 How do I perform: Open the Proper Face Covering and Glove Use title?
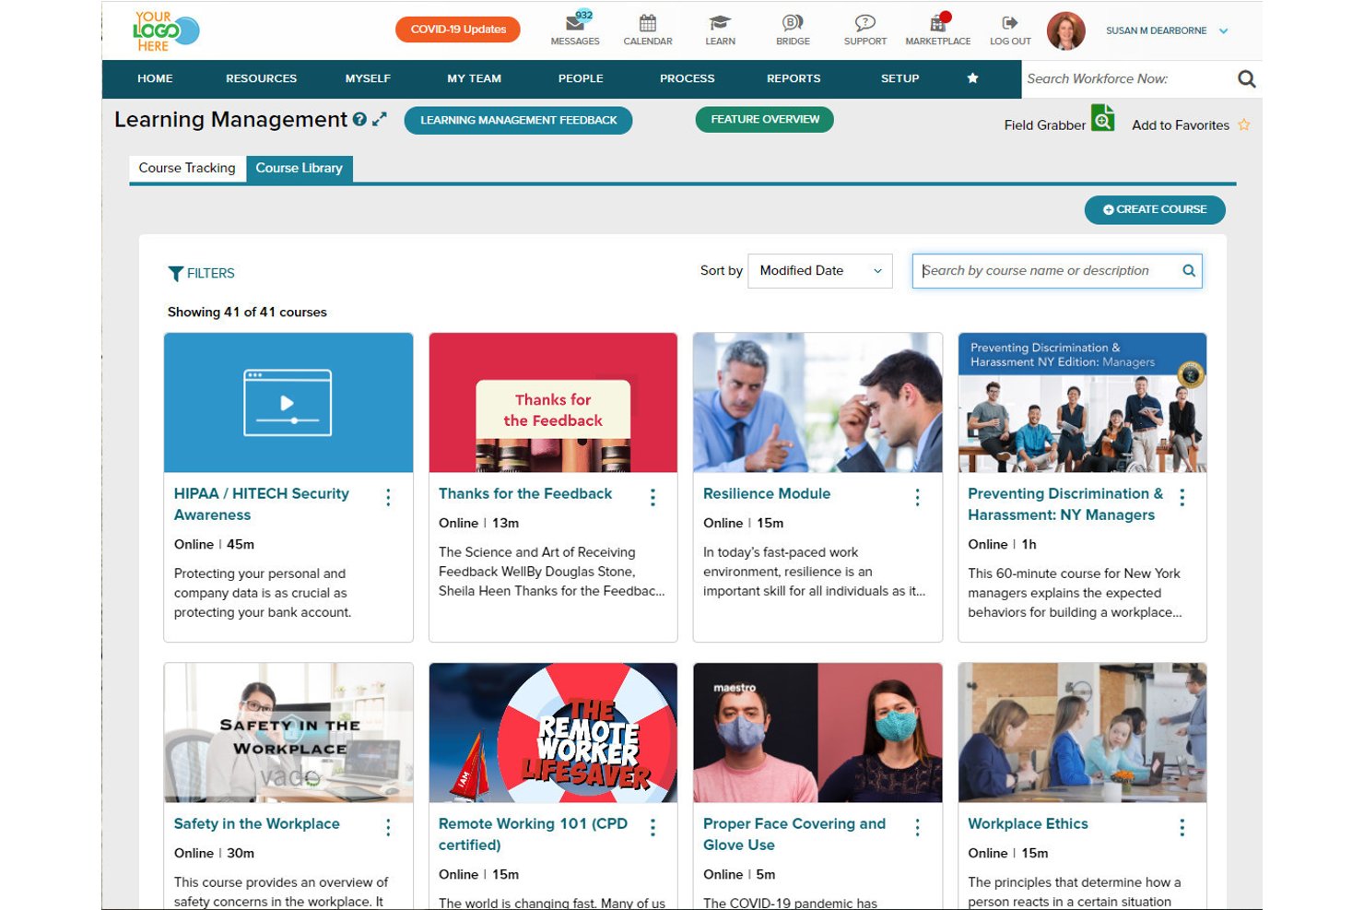[x=794, y=834]
